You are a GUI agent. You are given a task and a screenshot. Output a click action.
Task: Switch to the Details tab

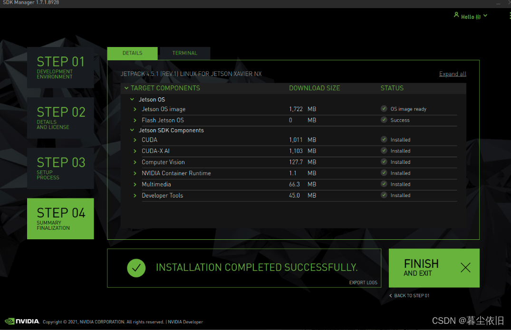(x=132, y=53)
